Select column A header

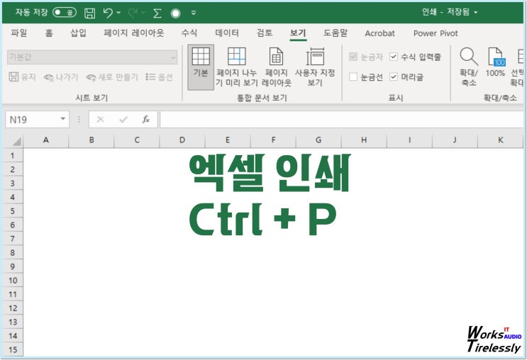45,140
